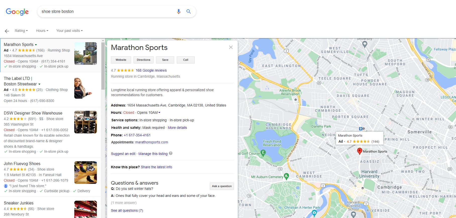Screen dimensions: 456x218
Task: Click the Ask a question button
Action: (222, 186)
